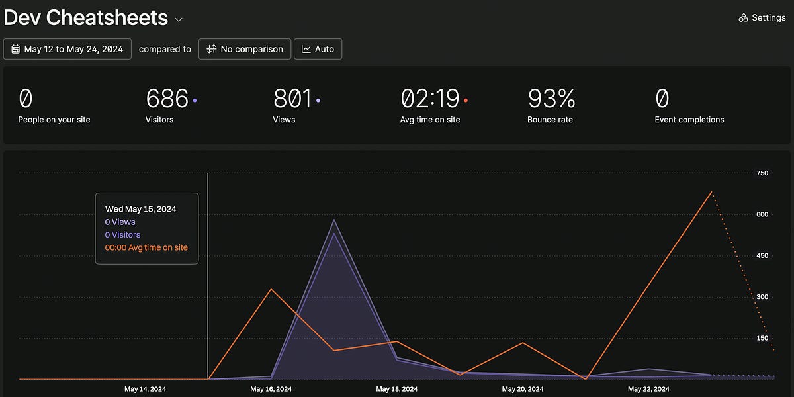Expand the Dev Cheatsheets site dropdown chevron
794x397 pixels.
pos(178,20)
